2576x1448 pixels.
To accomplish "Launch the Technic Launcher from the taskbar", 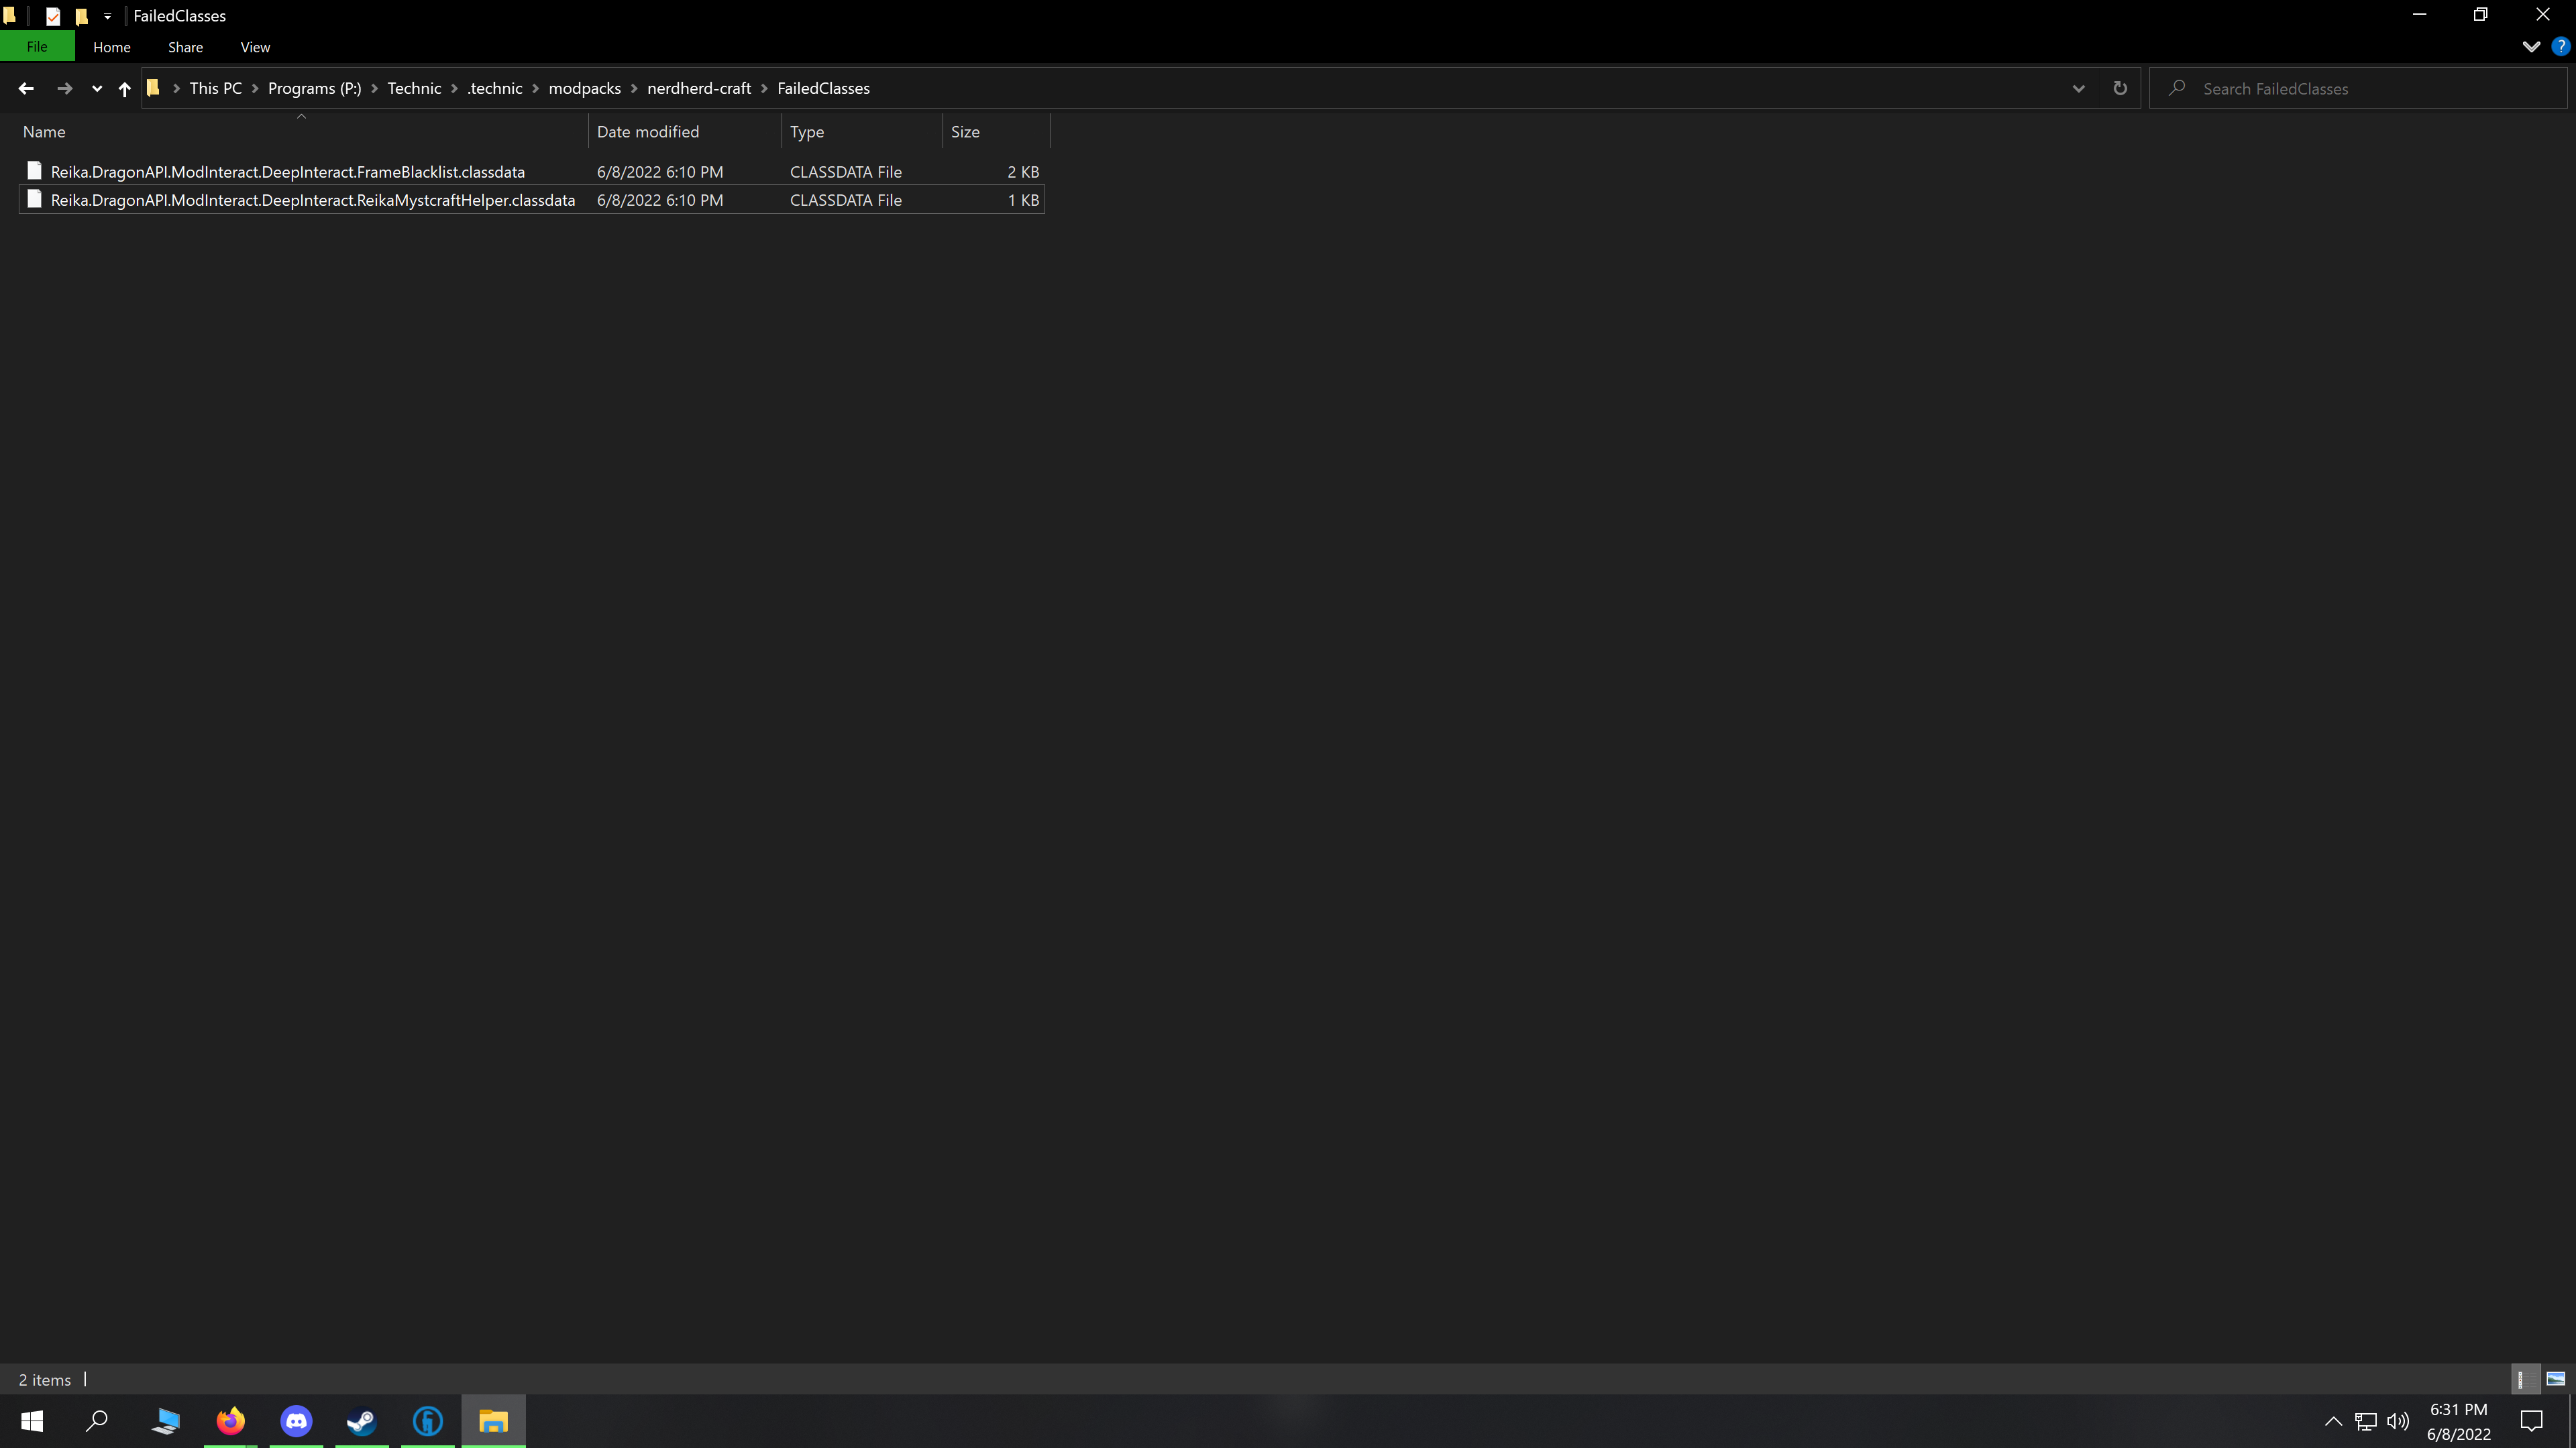I will coord(427,1420).
